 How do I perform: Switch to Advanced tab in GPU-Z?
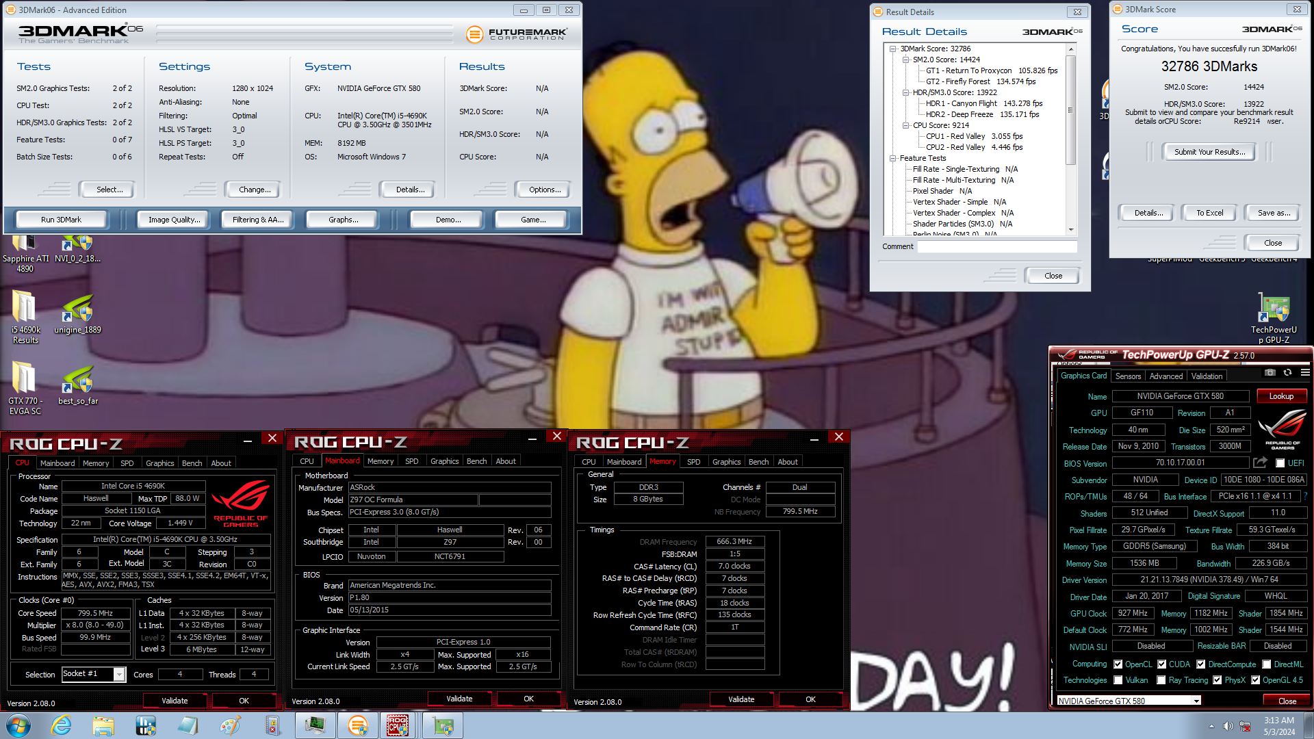click(x=1165, y=376)
